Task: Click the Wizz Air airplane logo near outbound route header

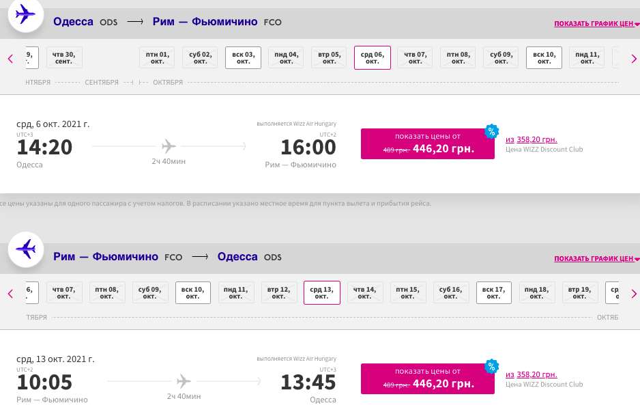Action: click(x=25, y=15)
